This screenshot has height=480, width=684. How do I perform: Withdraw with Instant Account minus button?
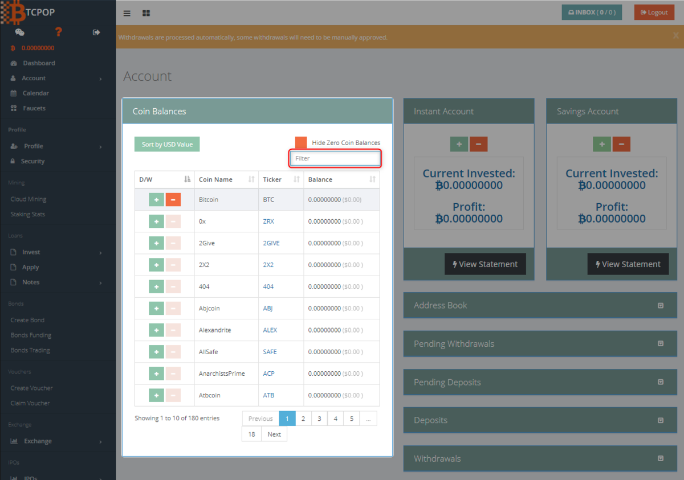478,144
